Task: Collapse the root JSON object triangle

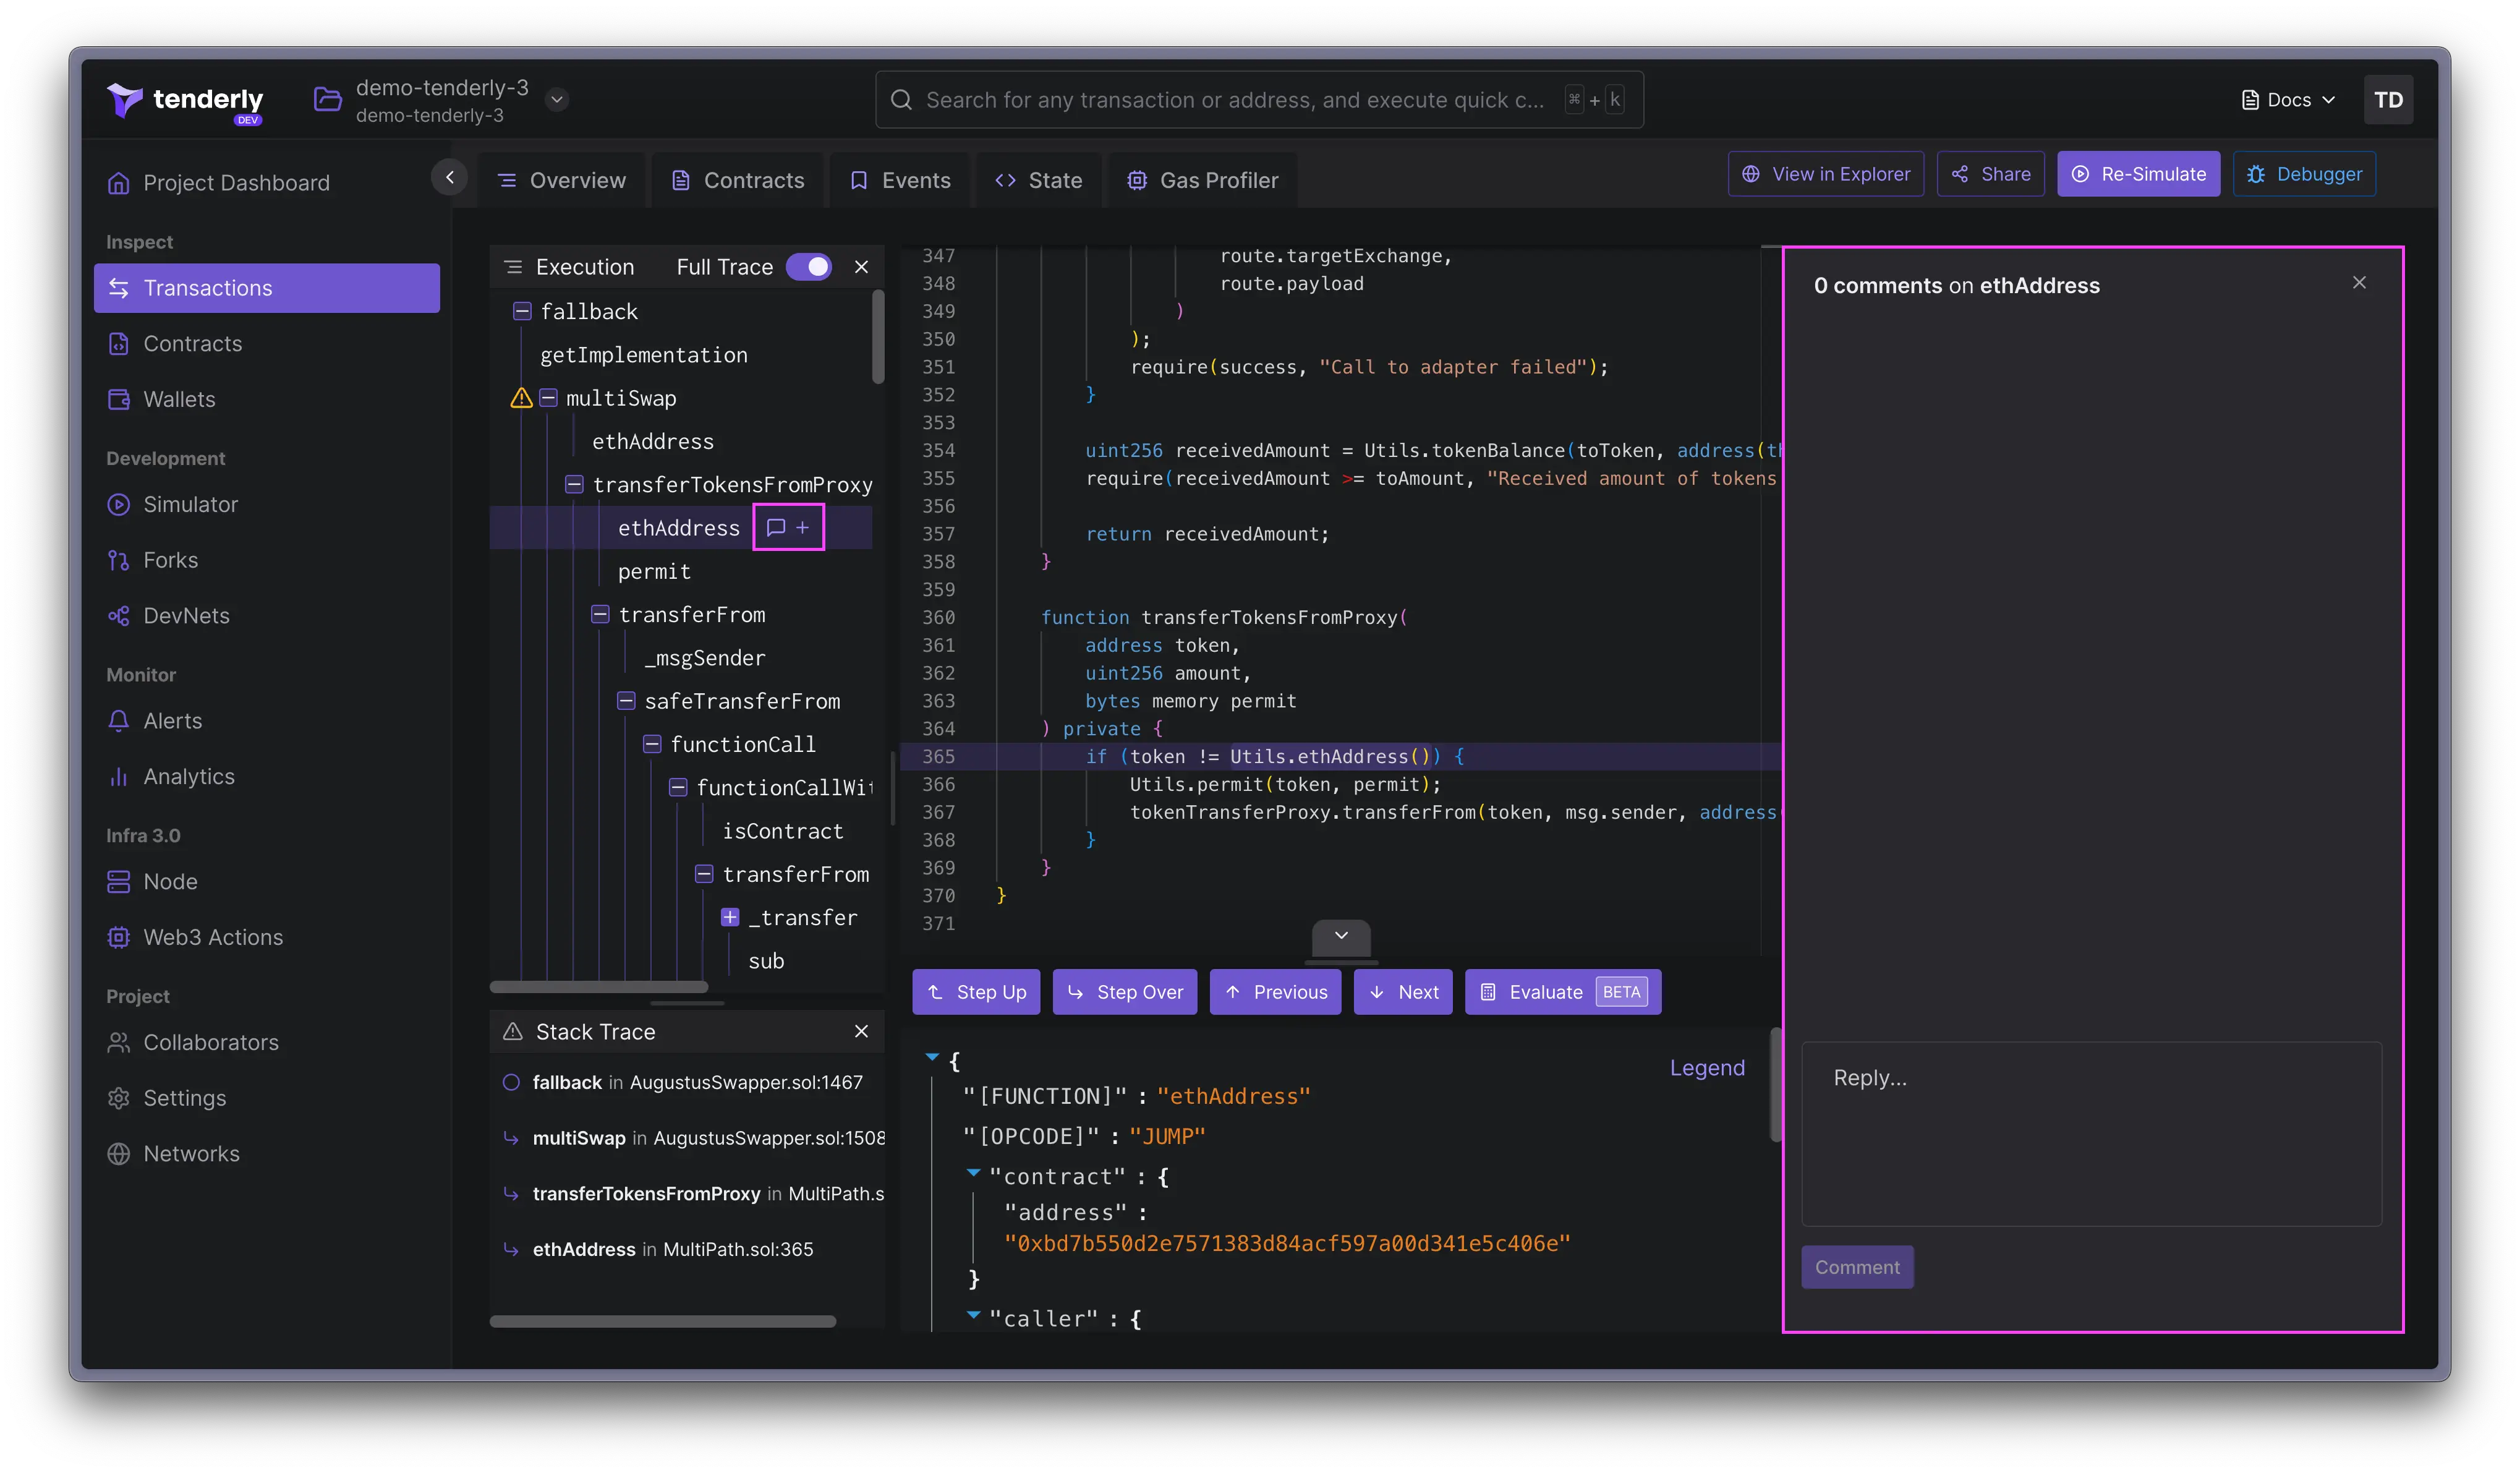Action: coord(932,1057)
